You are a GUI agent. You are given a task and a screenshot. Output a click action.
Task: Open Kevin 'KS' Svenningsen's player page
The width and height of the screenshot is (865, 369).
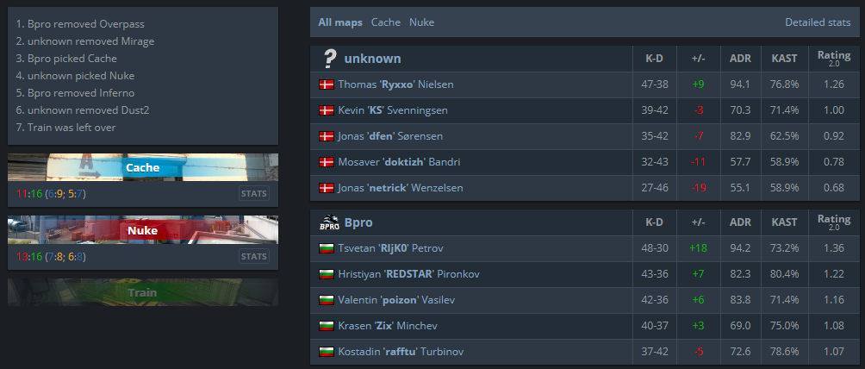pyautogui.click(x=393, y=110)
